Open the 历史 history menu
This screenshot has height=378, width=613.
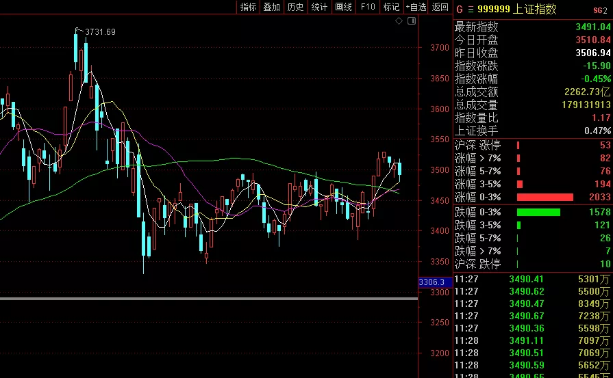coord(296,7)
